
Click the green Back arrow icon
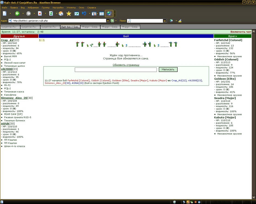pos(17,13)
